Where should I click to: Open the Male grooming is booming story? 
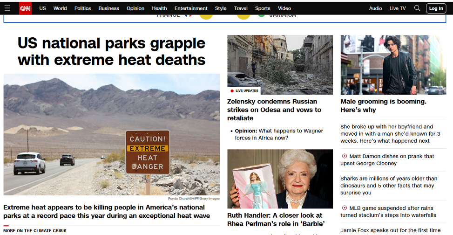click(x=383, y=105)
